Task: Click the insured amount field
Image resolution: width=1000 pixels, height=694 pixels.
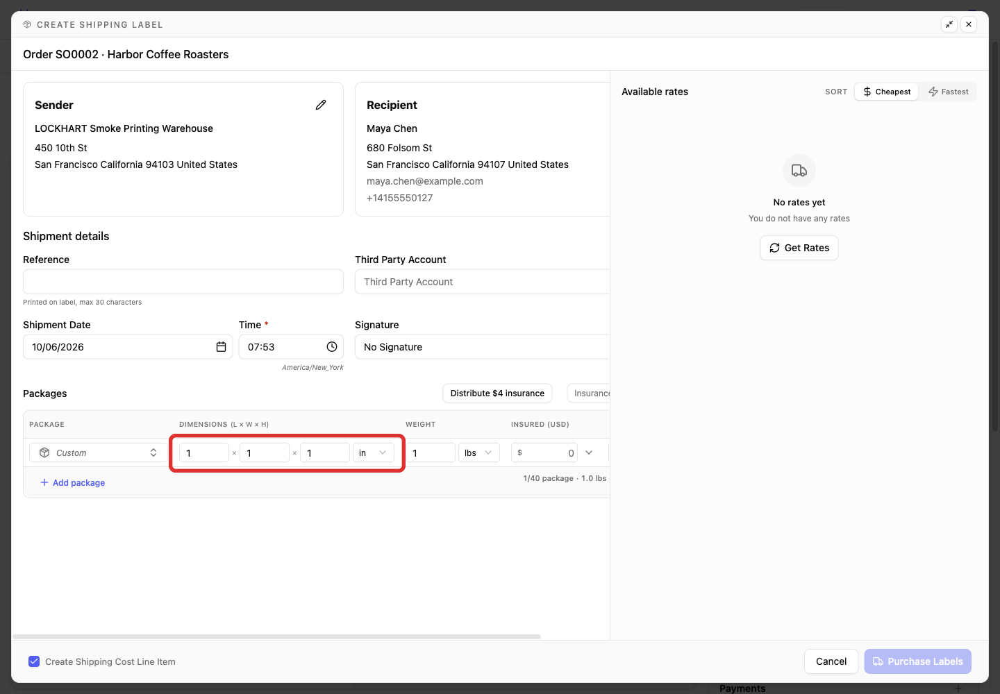Action: click(x=544, y=452)
